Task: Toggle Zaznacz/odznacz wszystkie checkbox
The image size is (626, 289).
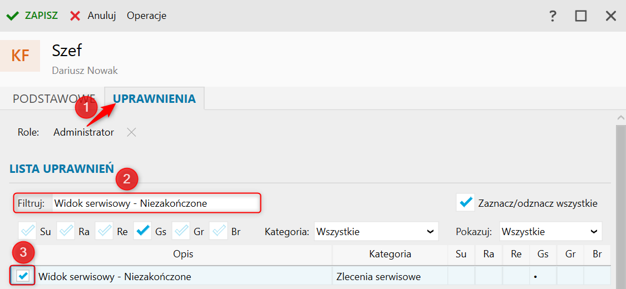Action: click(x=465, y=202)
